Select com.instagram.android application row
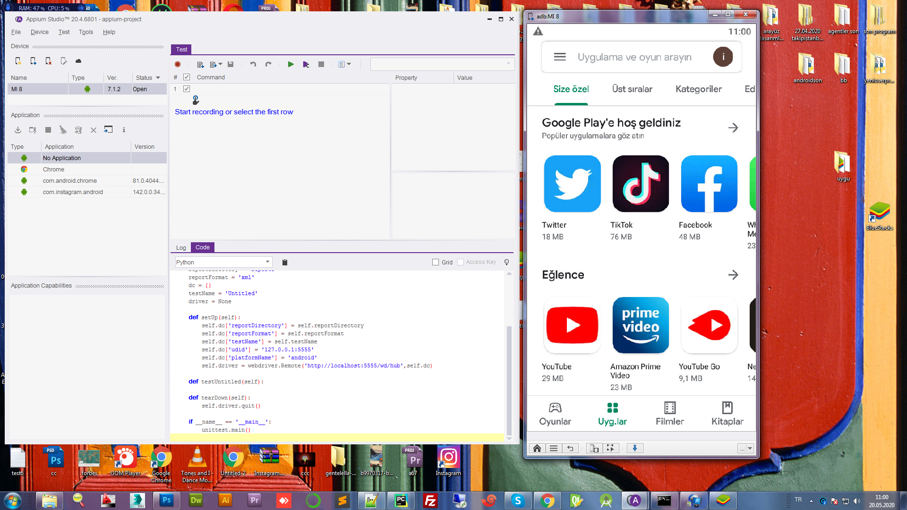 [x=87, y=192]
